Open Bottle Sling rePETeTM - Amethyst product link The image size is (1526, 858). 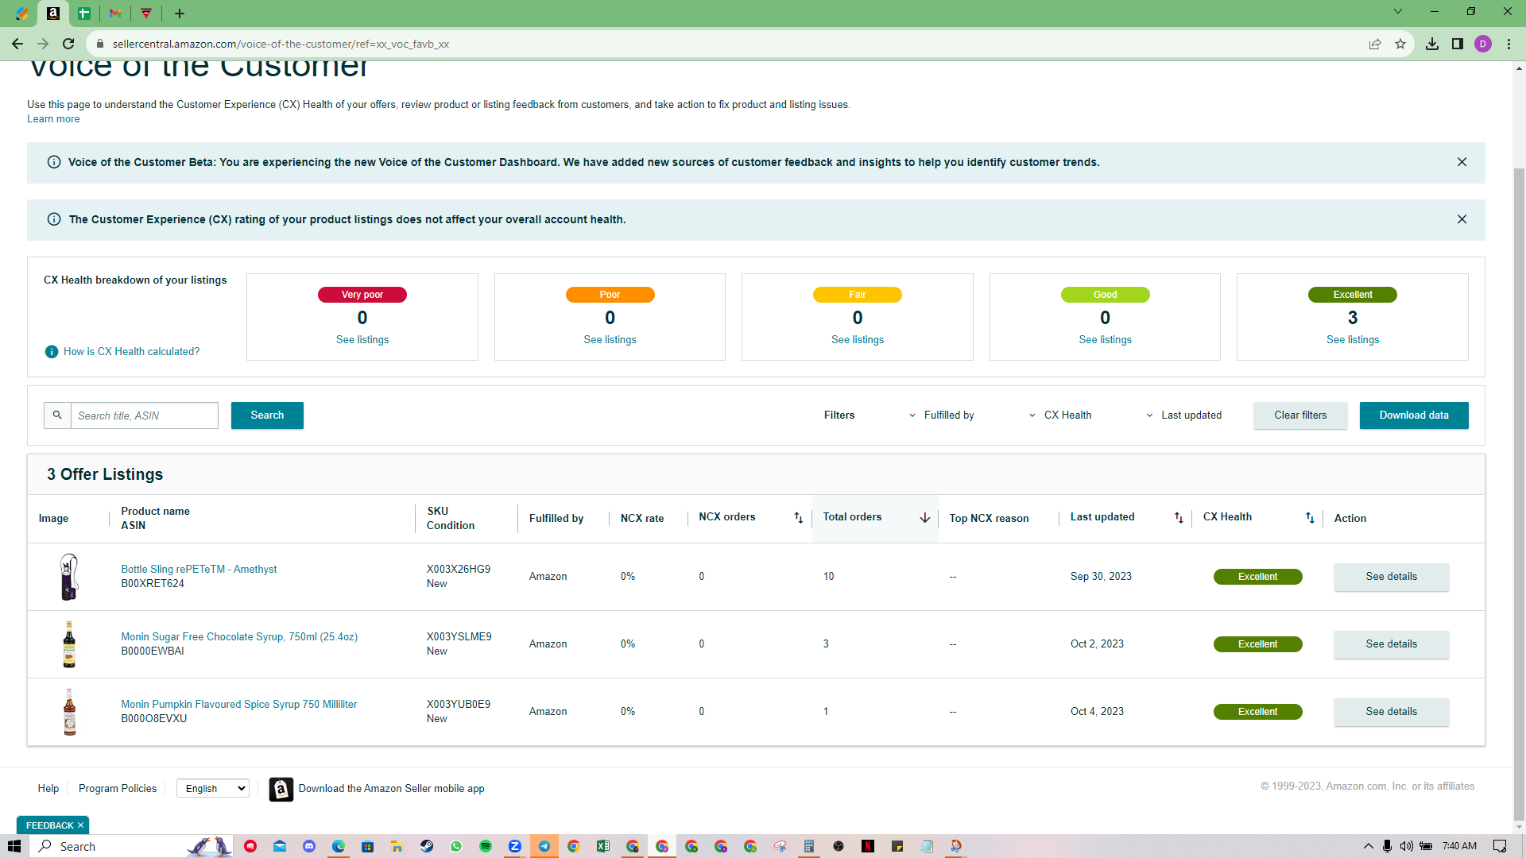coord(199,570)
